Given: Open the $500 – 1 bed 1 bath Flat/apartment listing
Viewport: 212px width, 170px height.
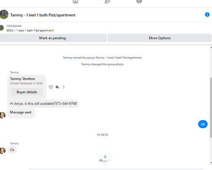Looking at the screenshot, I should (30, 30).
